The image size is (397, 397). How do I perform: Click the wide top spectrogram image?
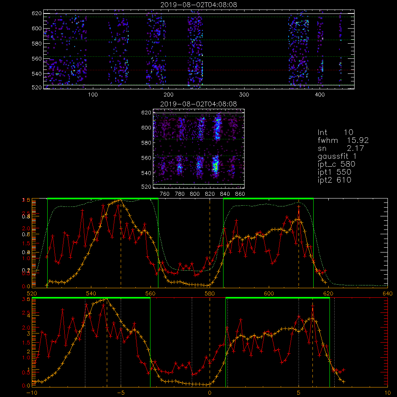click(x=199, y=49)
